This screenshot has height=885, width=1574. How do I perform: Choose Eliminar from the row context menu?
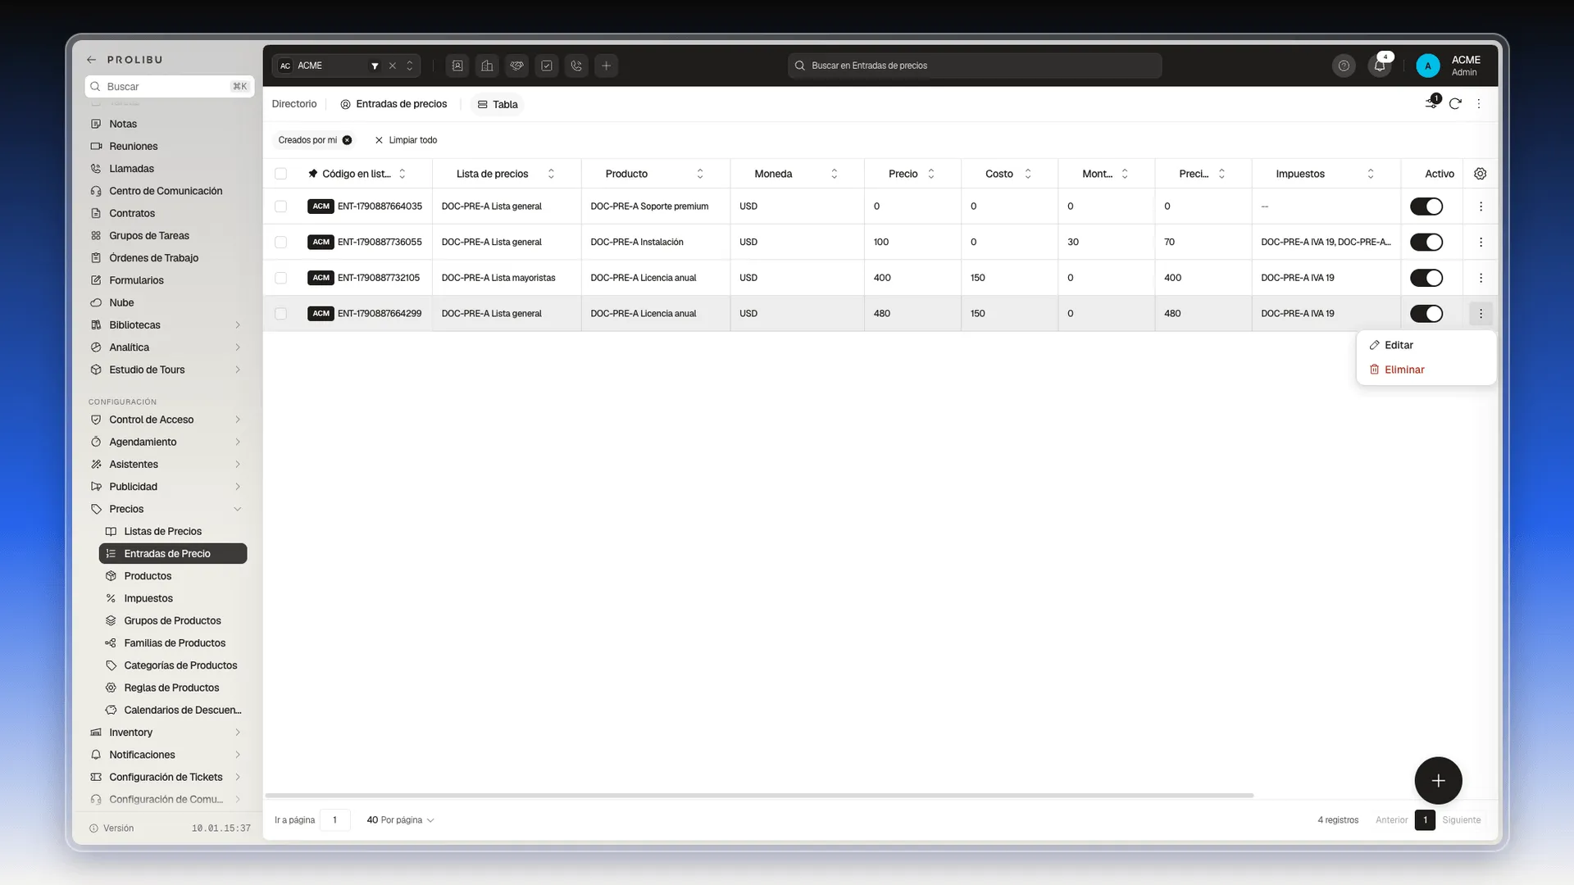[1426, 370]
